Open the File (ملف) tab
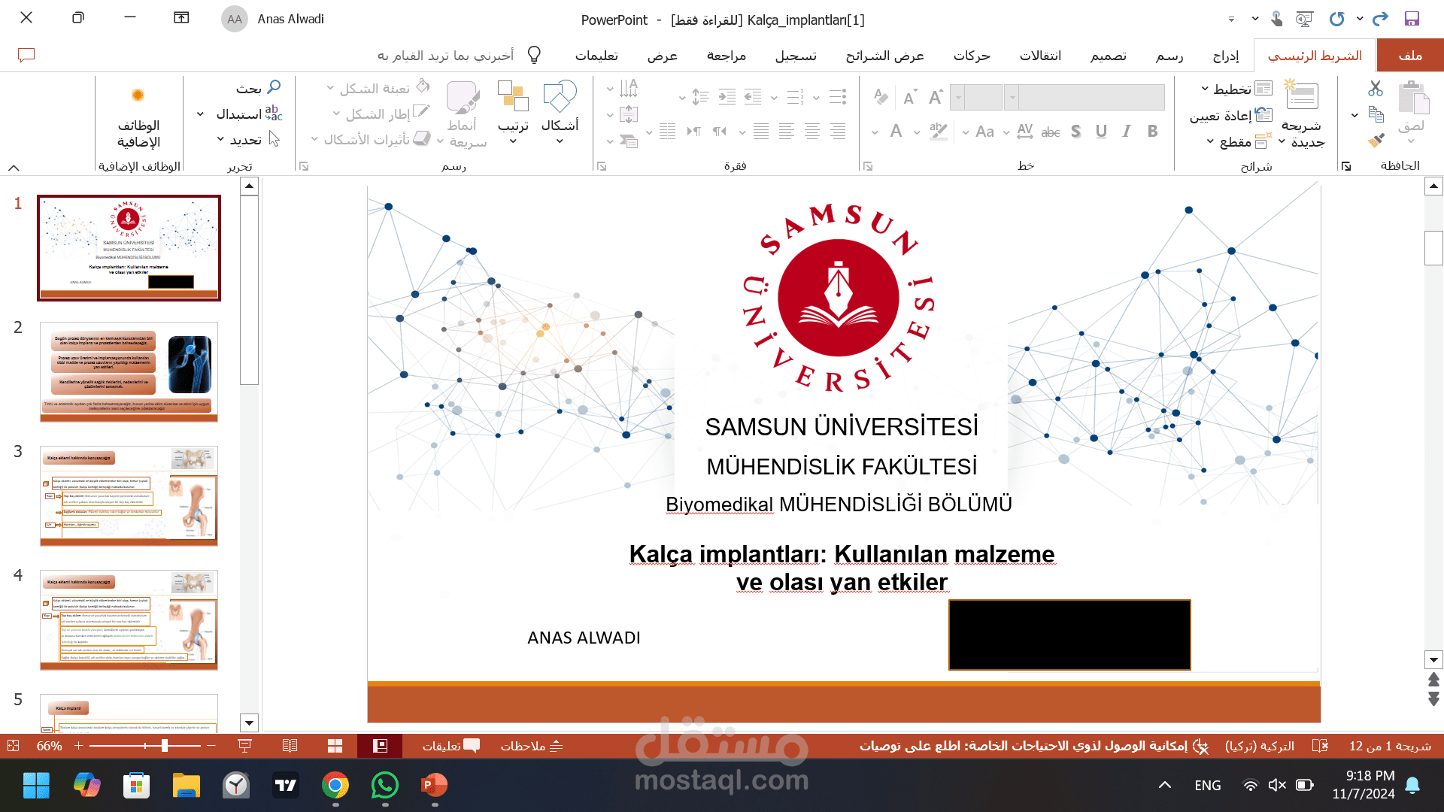 [x=1410, y=55]
